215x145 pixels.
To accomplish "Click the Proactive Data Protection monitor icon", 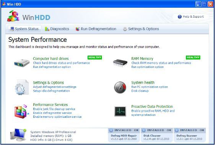I will pyautogui.click(x=120, y=111).
